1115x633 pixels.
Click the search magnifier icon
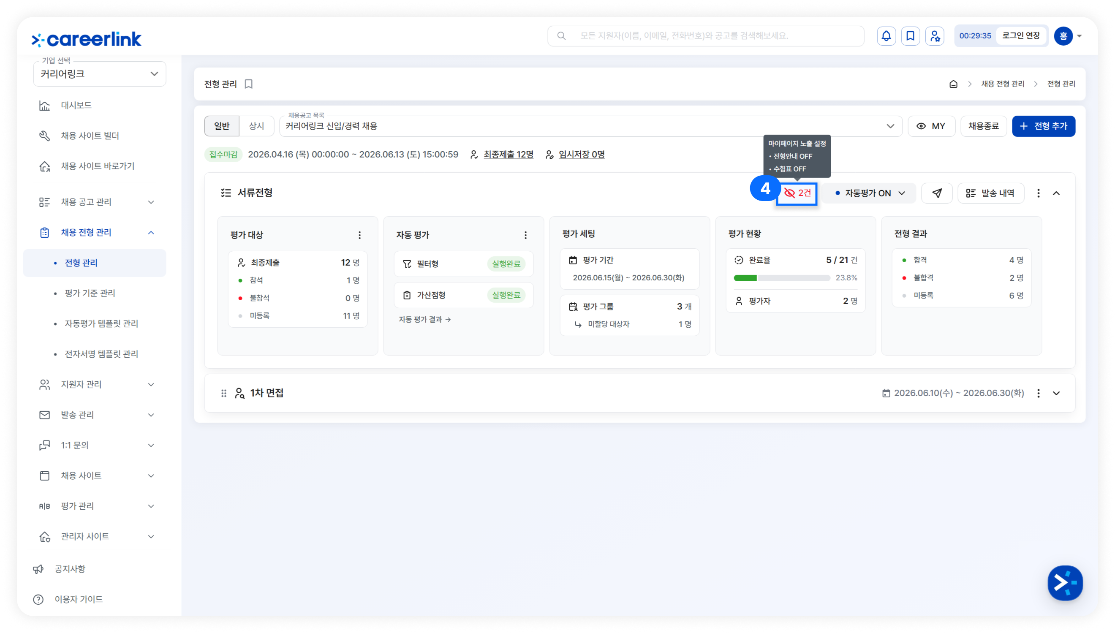click(x=561, y=35)
